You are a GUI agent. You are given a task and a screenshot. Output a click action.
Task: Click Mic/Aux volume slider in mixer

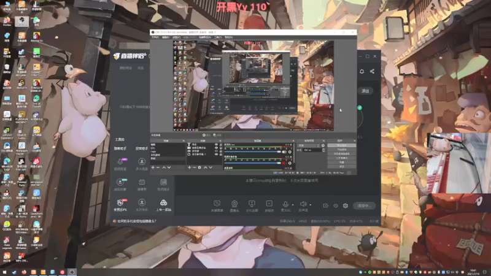[x=253, y=151]
